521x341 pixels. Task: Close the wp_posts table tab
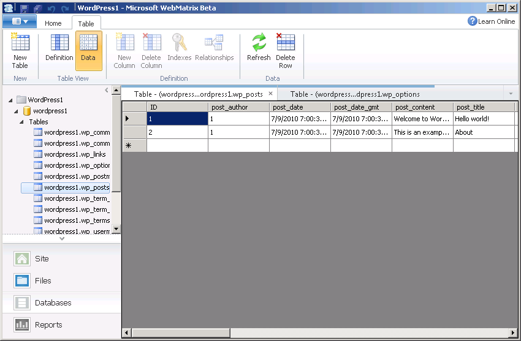(x=271, y=94)
